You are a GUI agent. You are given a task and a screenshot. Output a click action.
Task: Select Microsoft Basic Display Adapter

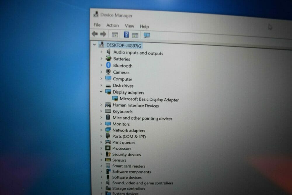149,99
